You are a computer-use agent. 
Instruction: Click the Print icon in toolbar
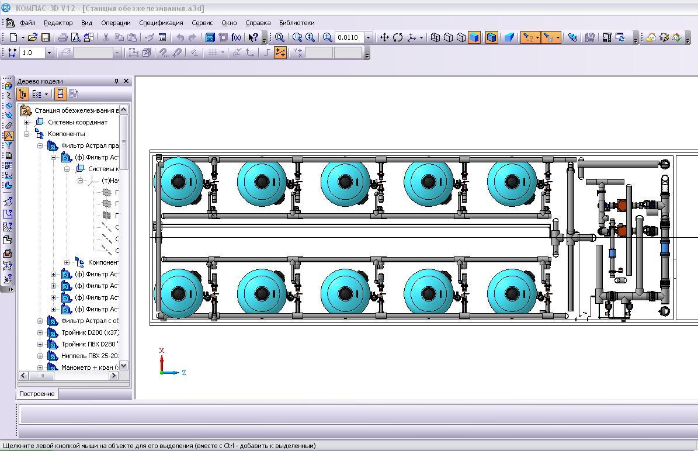62,37
